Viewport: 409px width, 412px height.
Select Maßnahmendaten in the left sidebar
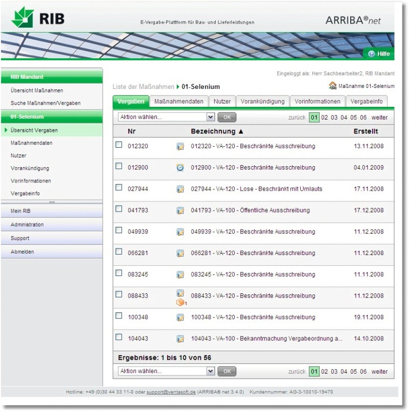coord(32,143)
